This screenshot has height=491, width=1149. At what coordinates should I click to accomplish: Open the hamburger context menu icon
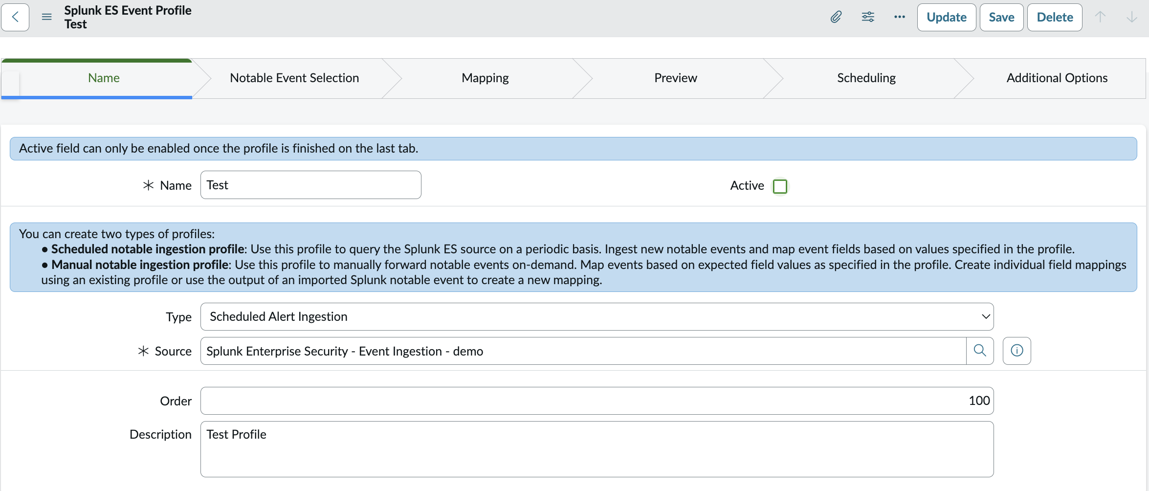point(47,17)
